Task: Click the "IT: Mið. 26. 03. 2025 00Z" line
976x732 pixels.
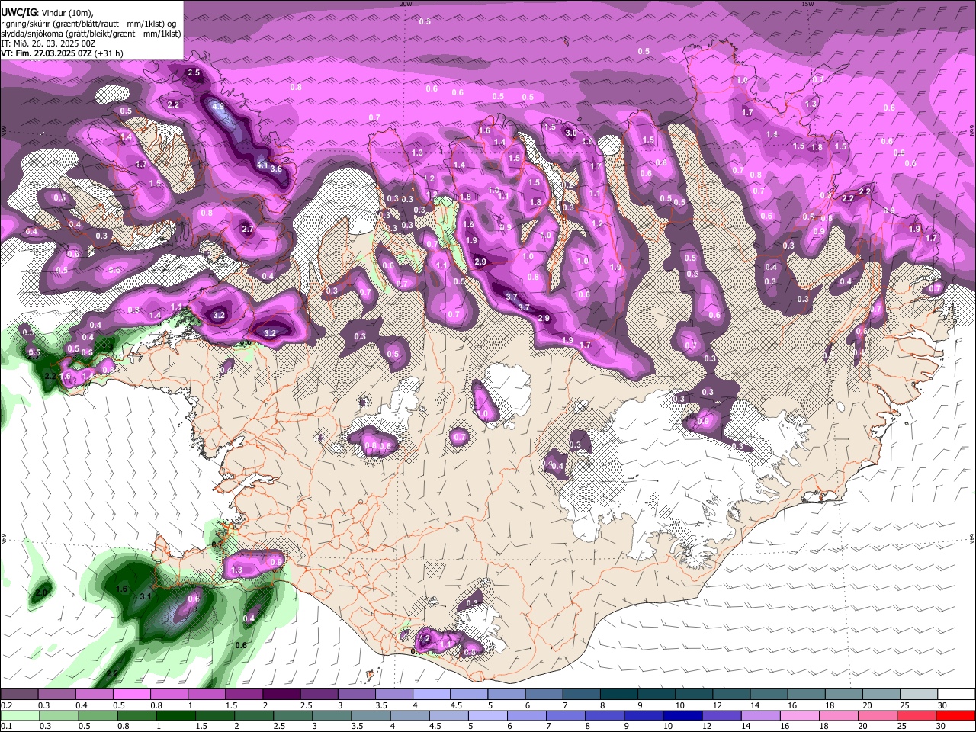Action: pos(48,43)
